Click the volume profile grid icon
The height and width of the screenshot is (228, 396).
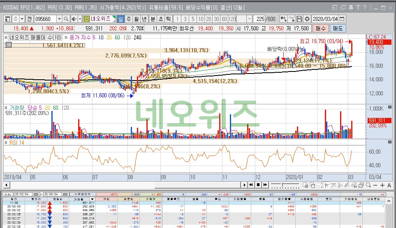click(x=9, y=45)
